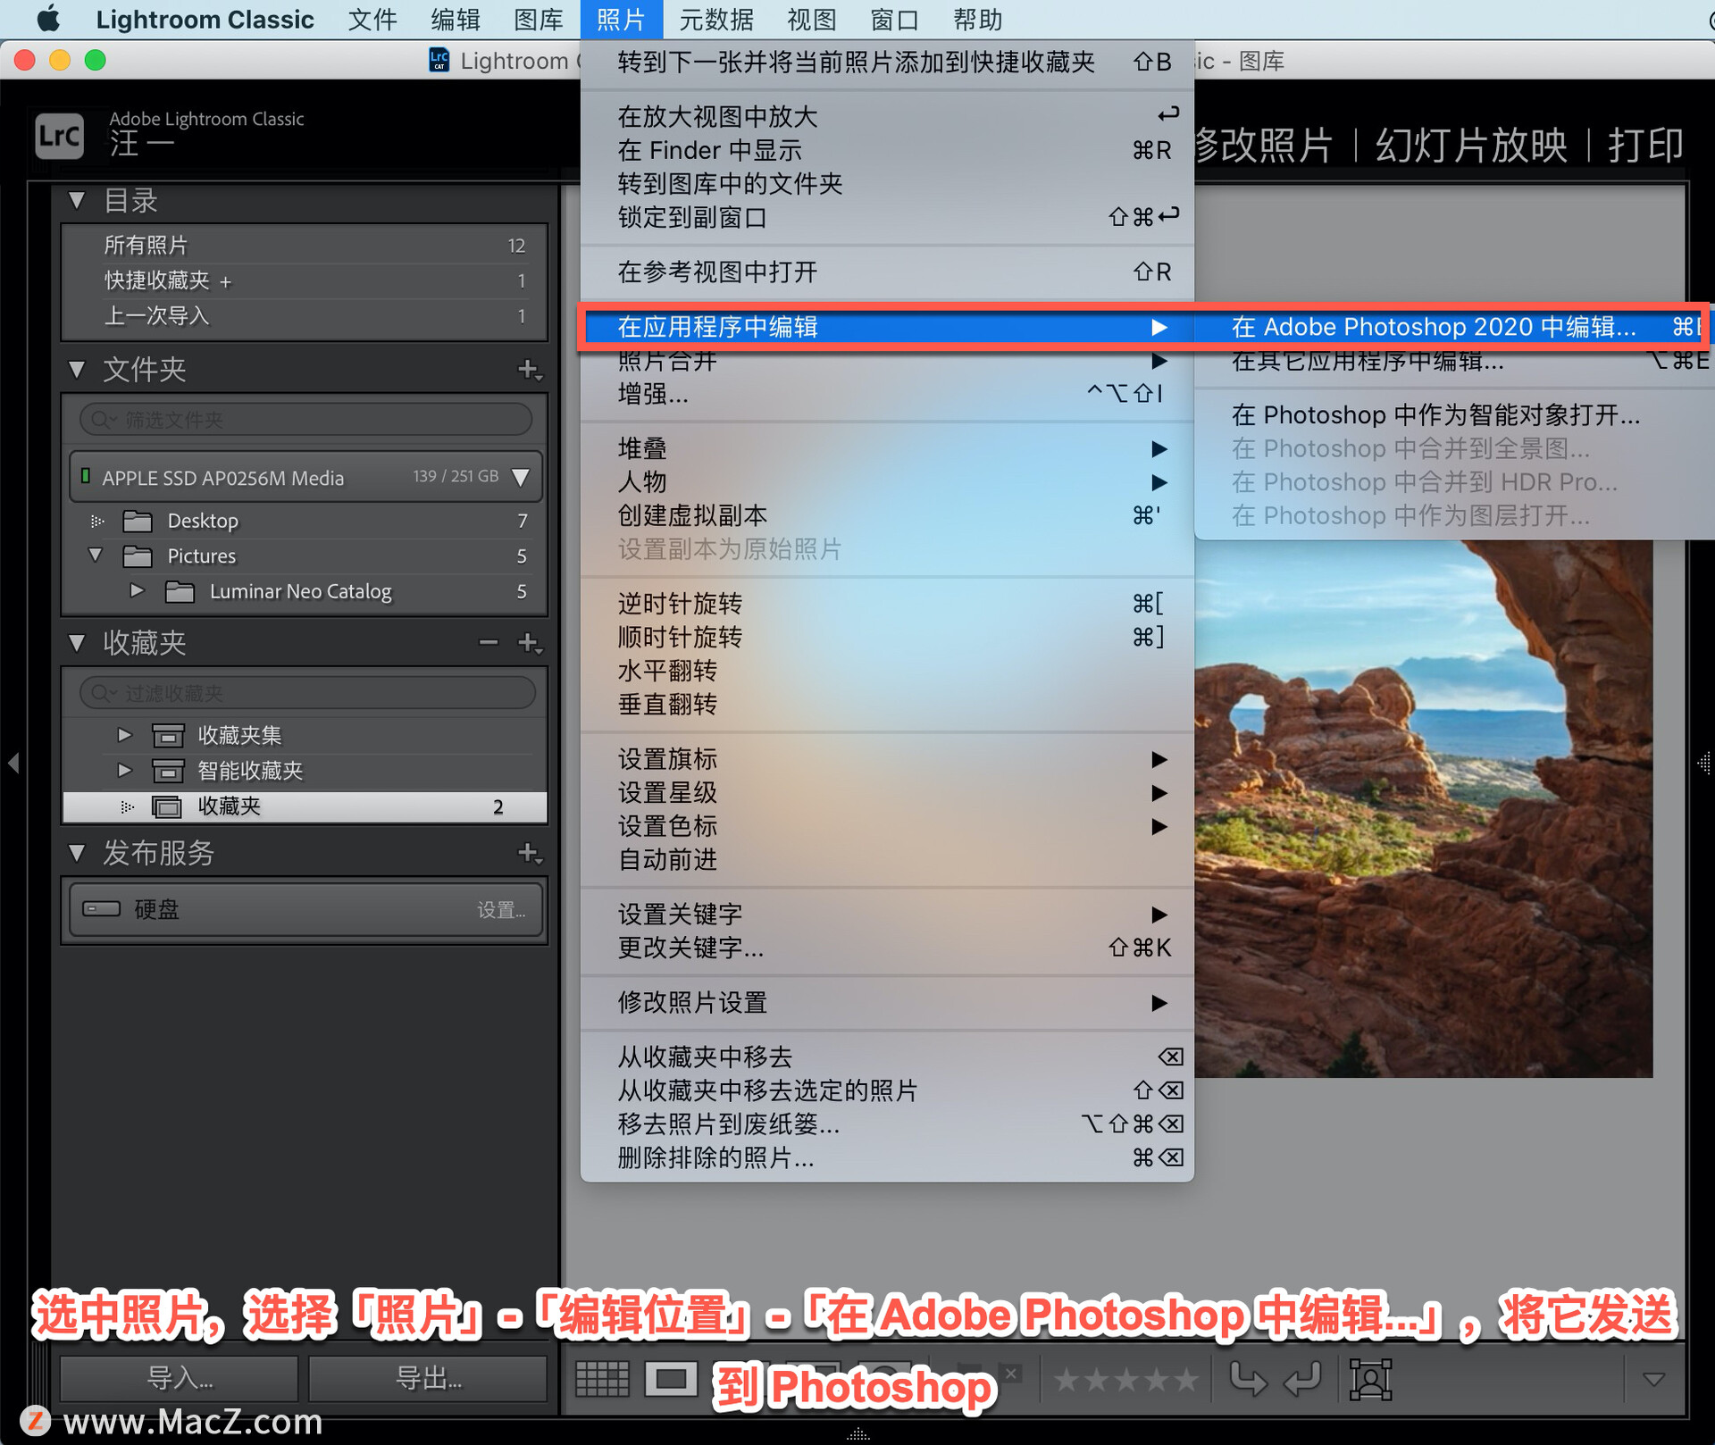Viewport: 1715px width, 1445px height.
Task: Click the Luminar Neo Catalog folder icon
Action: point(180,591)
